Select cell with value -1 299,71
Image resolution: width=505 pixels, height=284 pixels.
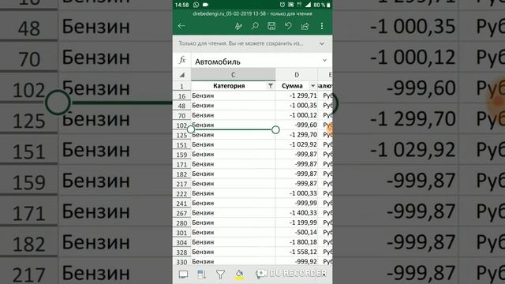(x=297, y=95)
